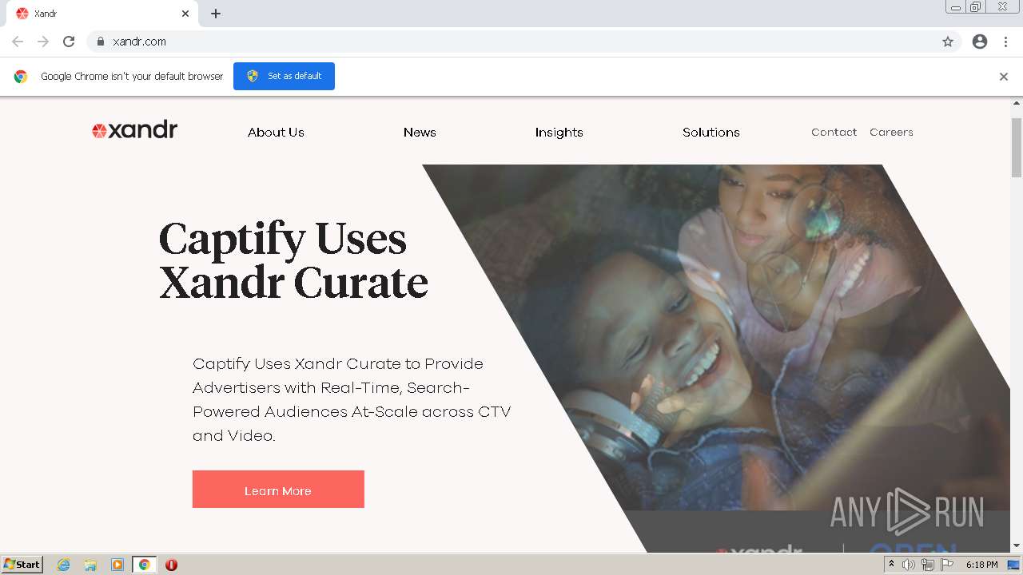Select the Xandr browser tab
This screenshot has width=1023, height=575.
(x=102, y=14)
